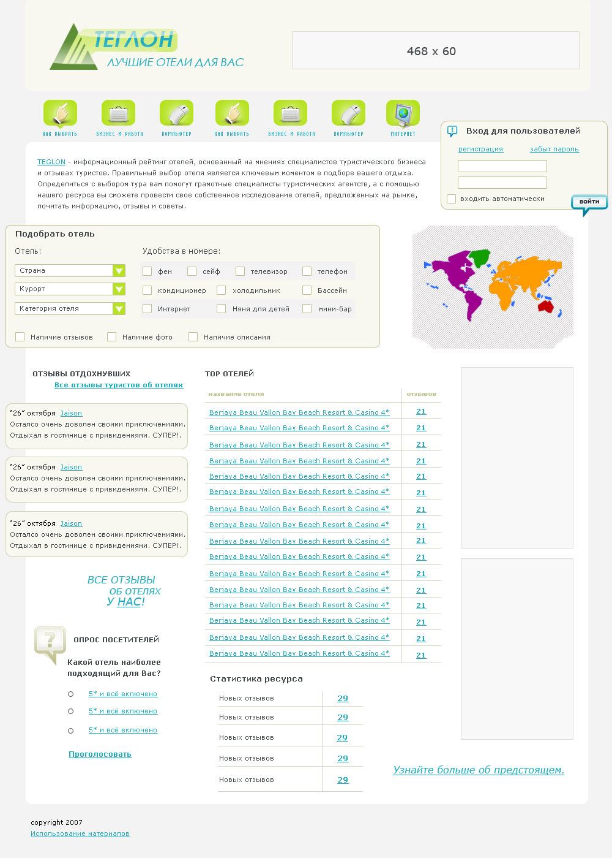612x858 pixels.
Task: Click the Теглон triangle logo
Action: click(73, 47)
